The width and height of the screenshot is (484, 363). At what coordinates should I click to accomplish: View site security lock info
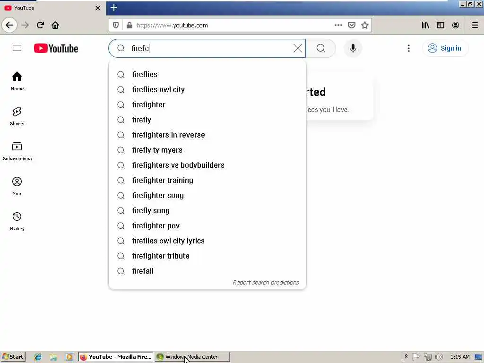(130, 25)
